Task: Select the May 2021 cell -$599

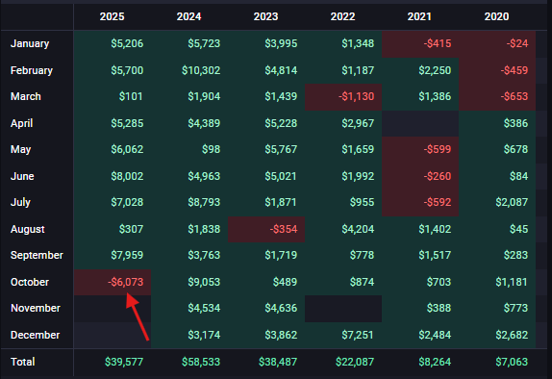Action: coord(420,149)
